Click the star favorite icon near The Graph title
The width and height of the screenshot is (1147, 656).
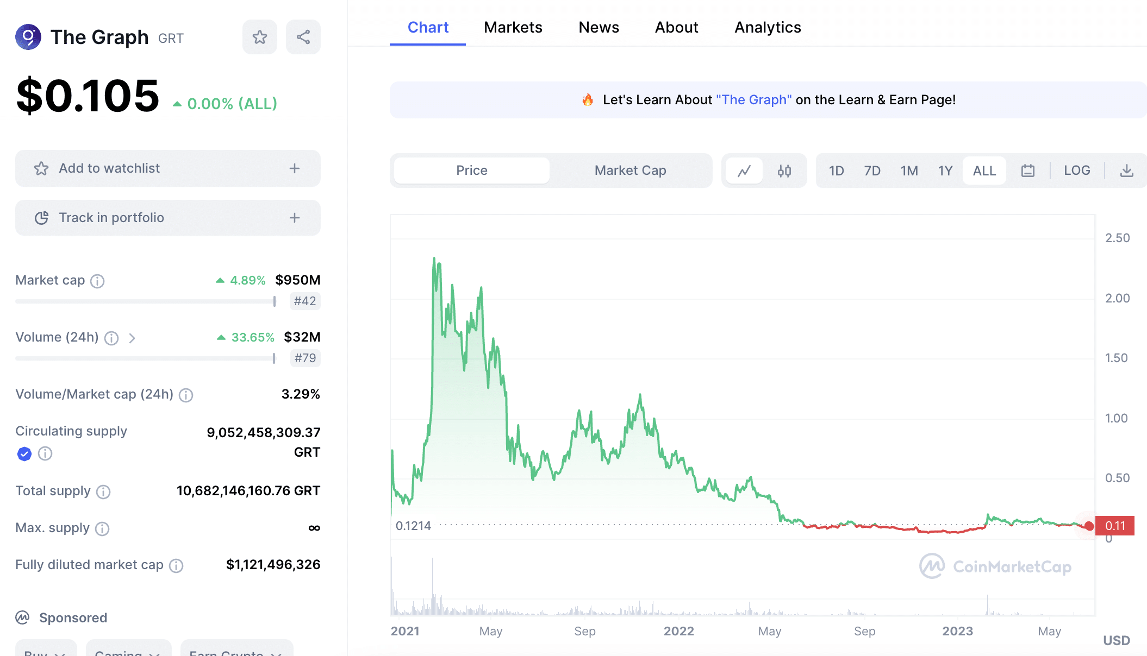tap(260, 37)
